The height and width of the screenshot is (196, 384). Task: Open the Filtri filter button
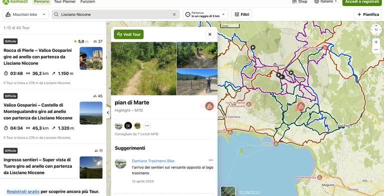[241, 14]
